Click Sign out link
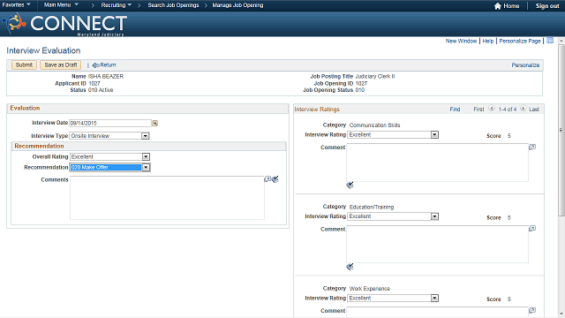This screenshot has width=565, height=318. click(547, 6)
